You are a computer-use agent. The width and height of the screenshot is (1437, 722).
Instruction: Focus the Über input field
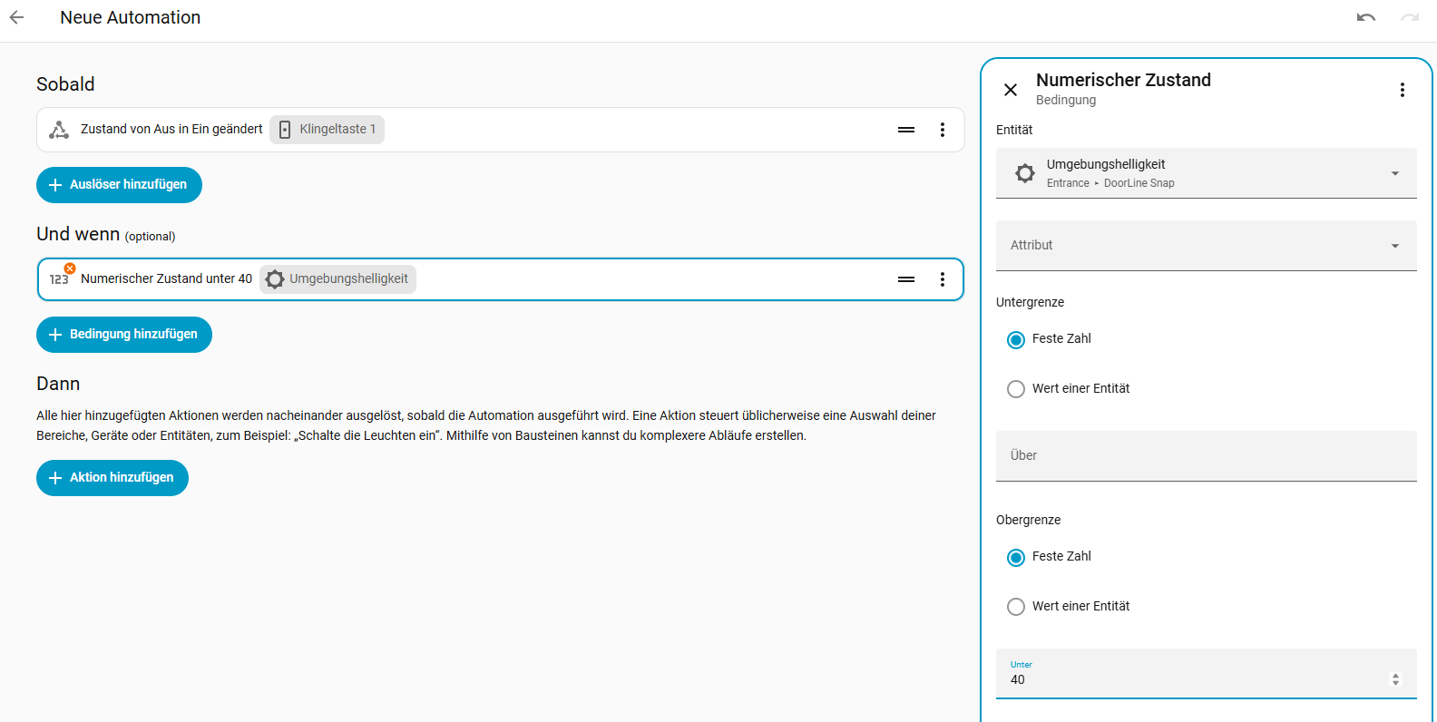pyautogui.click(x=1207, y=456)
